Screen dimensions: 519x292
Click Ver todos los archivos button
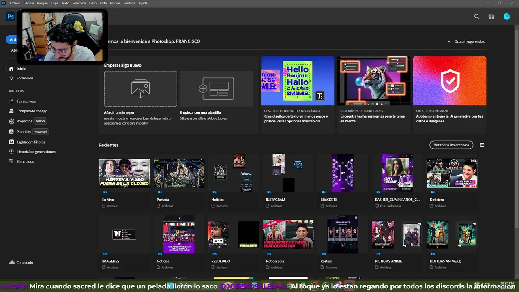[451, 145]
